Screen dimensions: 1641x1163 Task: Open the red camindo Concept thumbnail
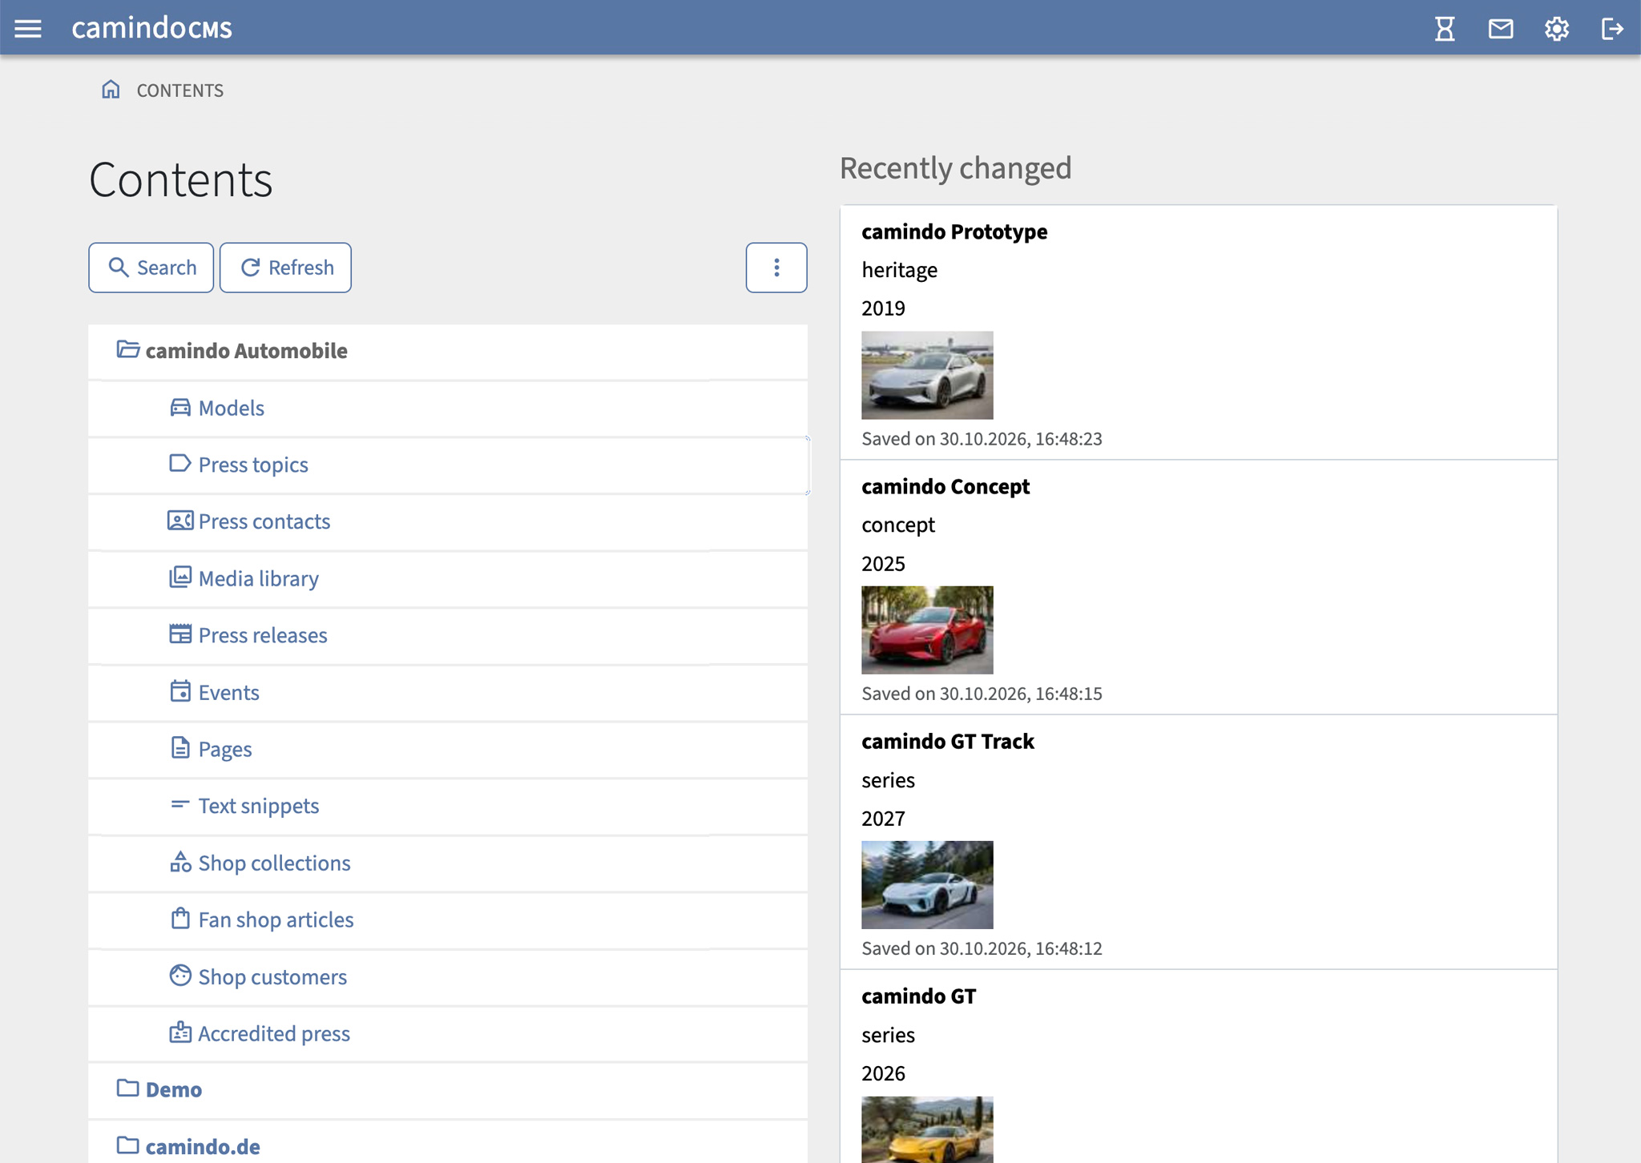(927, 630)
